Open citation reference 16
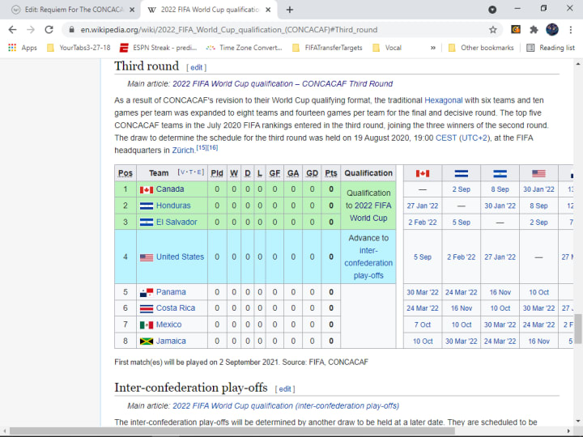Image resolution: width=583 pixels, height=437 pixels. (x=212, y=147)
